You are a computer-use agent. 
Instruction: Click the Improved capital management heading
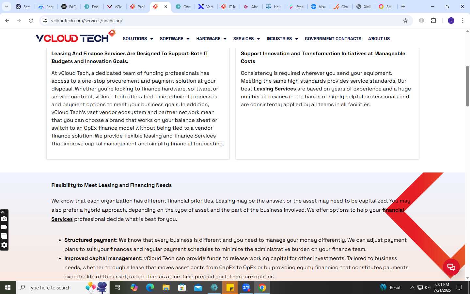coord(103,258)
